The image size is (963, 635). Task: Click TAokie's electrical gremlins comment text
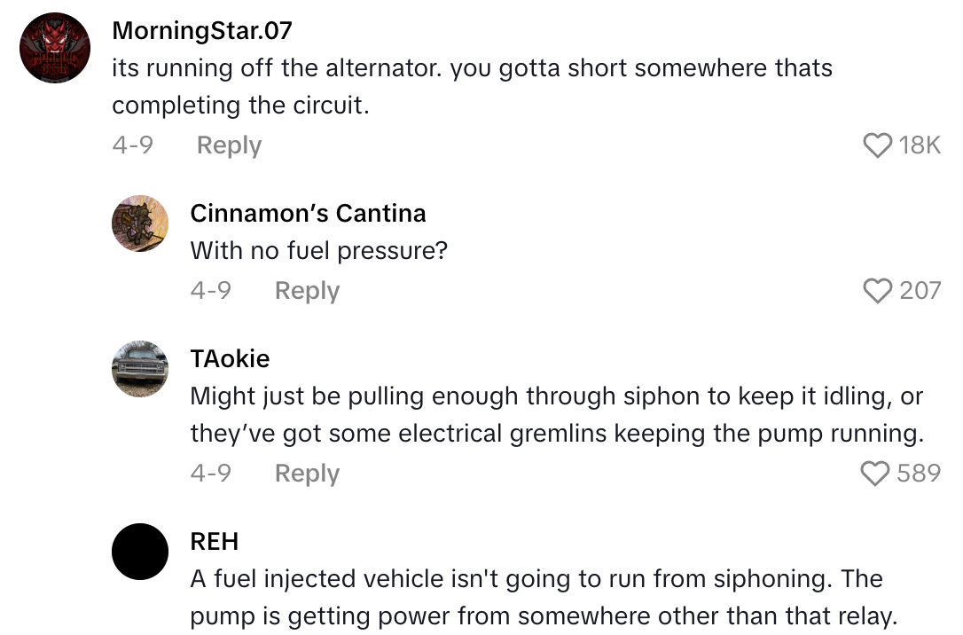(x=557, y=415)
